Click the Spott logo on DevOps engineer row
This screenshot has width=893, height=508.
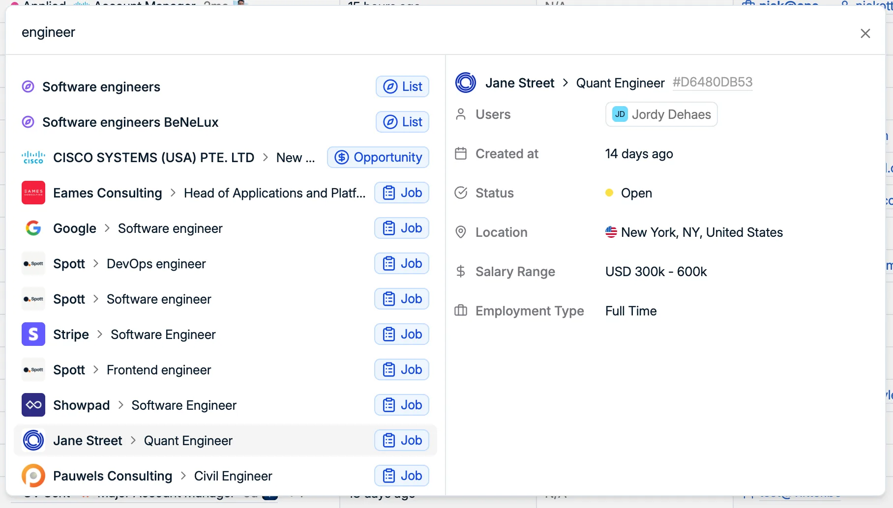(x=33, y=263)
